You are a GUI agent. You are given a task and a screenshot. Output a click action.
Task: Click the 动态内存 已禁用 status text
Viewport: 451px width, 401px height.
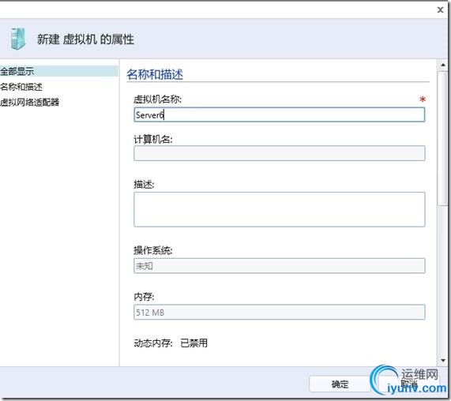(171, 343)
